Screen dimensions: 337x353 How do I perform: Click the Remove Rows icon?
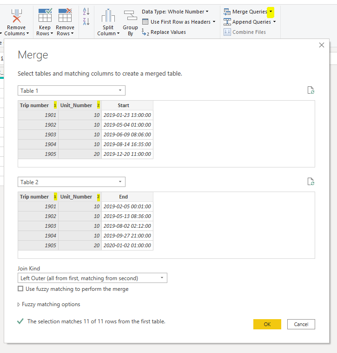pyautogui.click(x=65, y=15)
